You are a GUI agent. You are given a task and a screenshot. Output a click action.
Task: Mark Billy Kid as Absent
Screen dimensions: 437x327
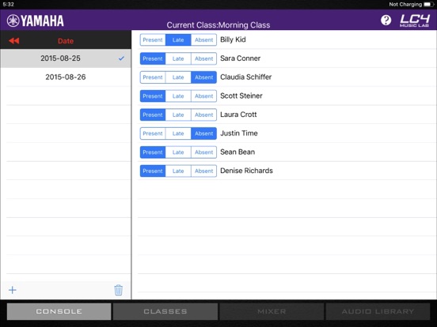click(203, 39)
